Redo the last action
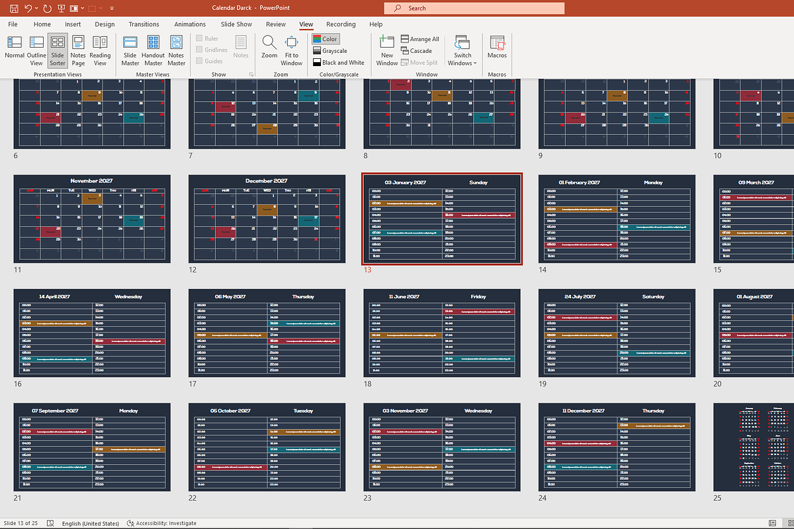The image size is (794, 529). tap(47, 9)
